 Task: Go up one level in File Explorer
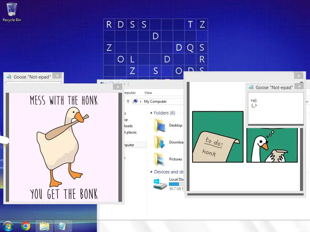pos(128,101)
